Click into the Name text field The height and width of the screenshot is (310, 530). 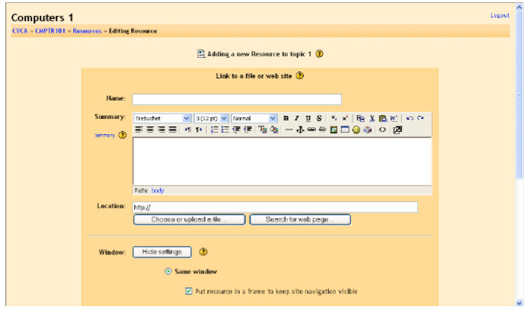(x=237, y=99)
